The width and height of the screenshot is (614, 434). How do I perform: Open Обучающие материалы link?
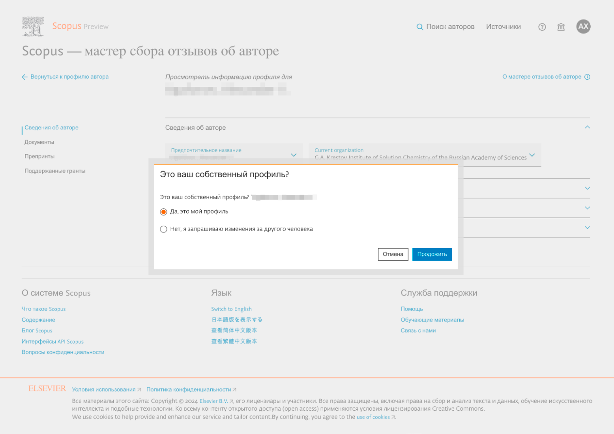[x=432, y=320]
